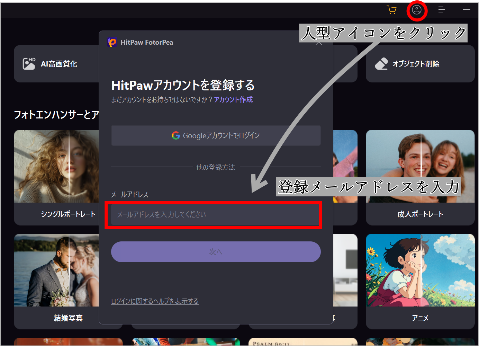Open the hamburger menu icon

click(441, 10)
